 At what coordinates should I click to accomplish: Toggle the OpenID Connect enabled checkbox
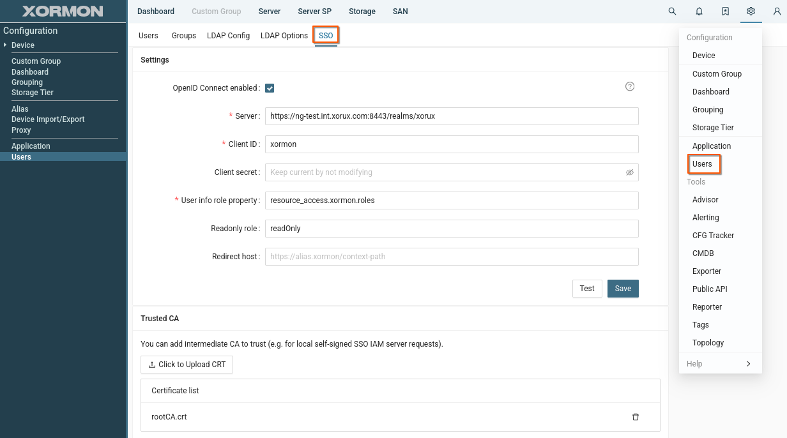(270, 88)
